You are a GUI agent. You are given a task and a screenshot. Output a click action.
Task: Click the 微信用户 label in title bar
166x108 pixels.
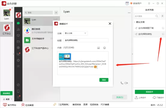pyautogui.click(x=137, y=4)
